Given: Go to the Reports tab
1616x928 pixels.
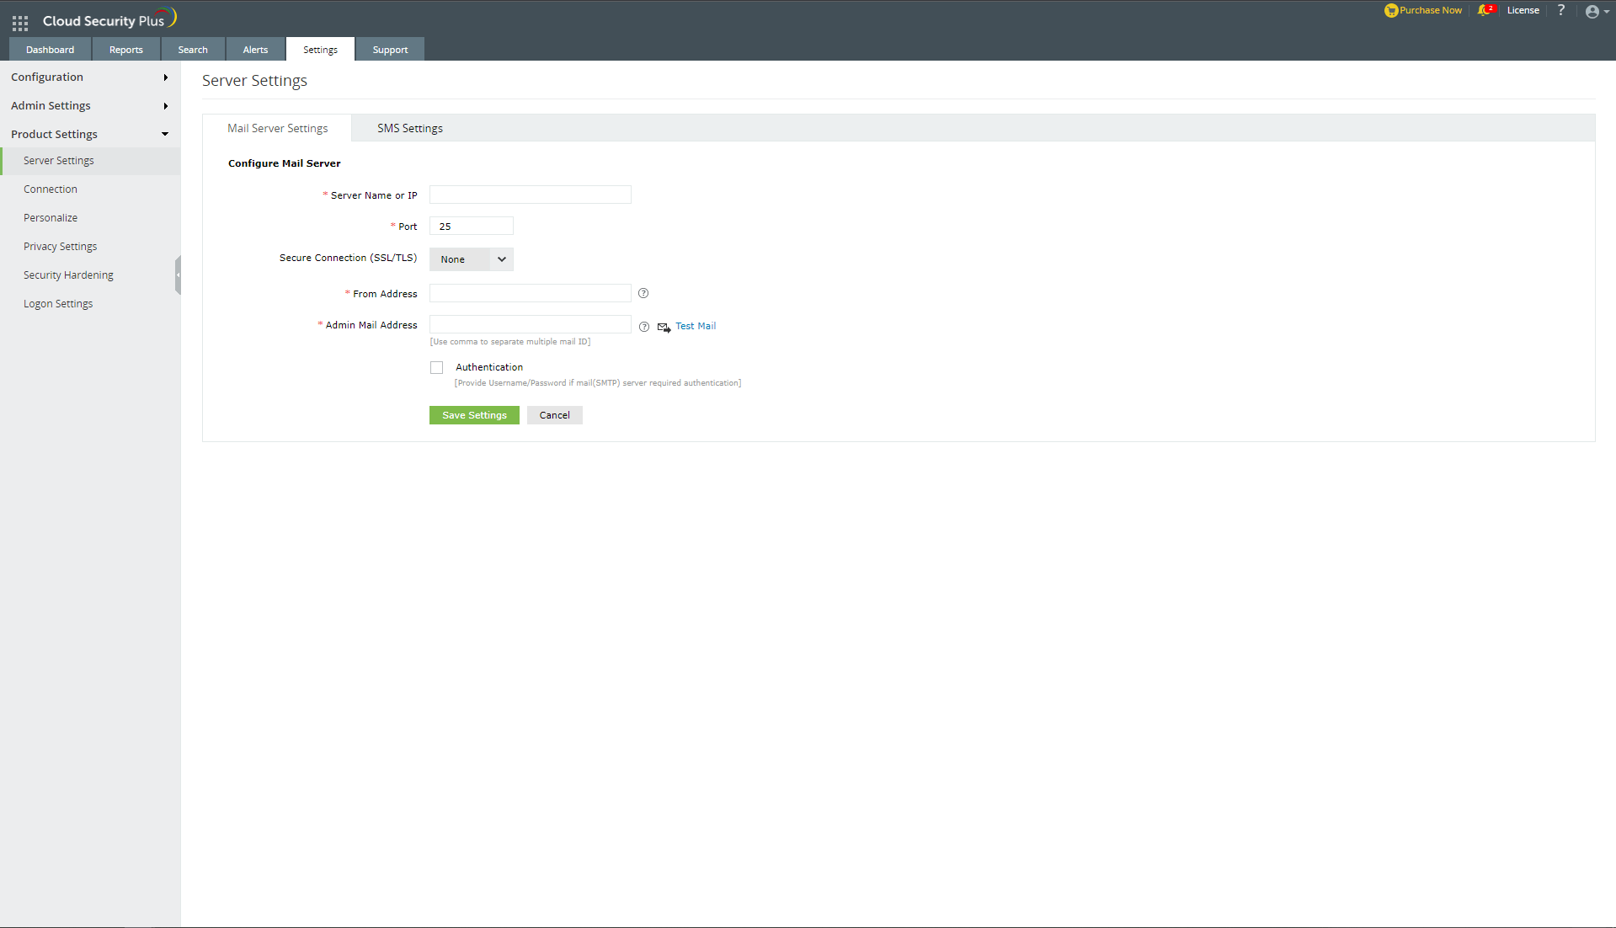Looking at the screenshot, I should click(x=125, y=49).
